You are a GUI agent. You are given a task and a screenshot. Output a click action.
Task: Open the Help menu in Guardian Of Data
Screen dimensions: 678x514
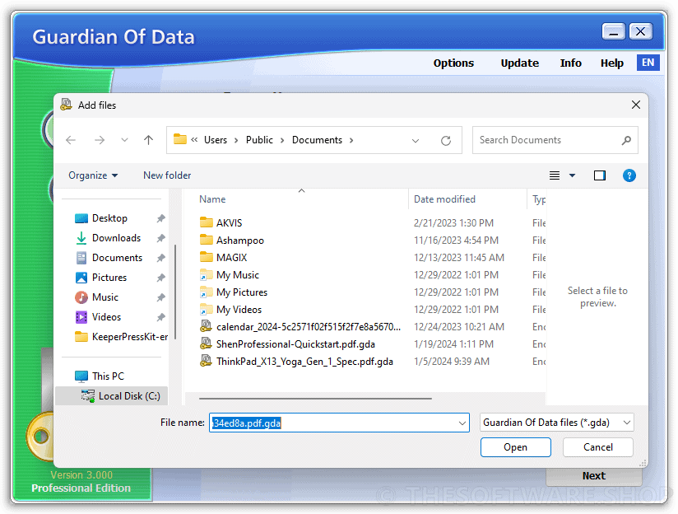click(612, 63)
